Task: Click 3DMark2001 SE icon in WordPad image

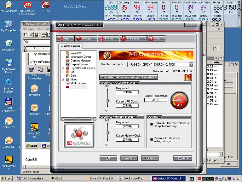Action: [34, 127]
